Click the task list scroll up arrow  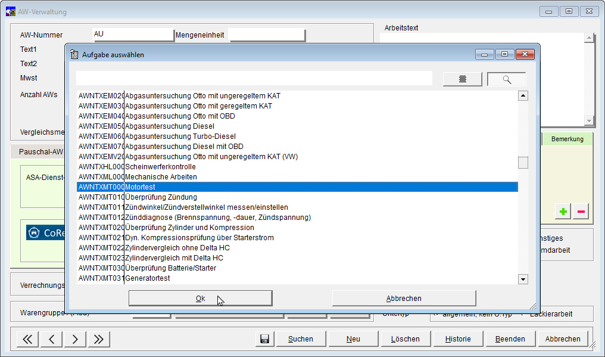[x=523, y=95]
